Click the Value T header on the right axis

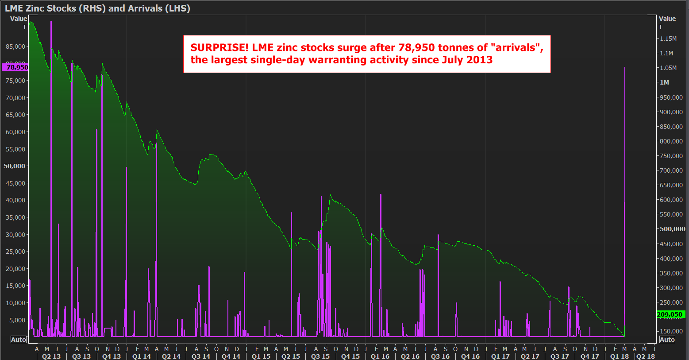[x=667, y=23]
